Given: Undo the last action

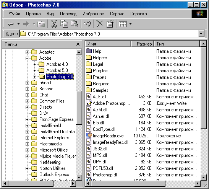Looking at the screenshot, I should pos(87,24).
